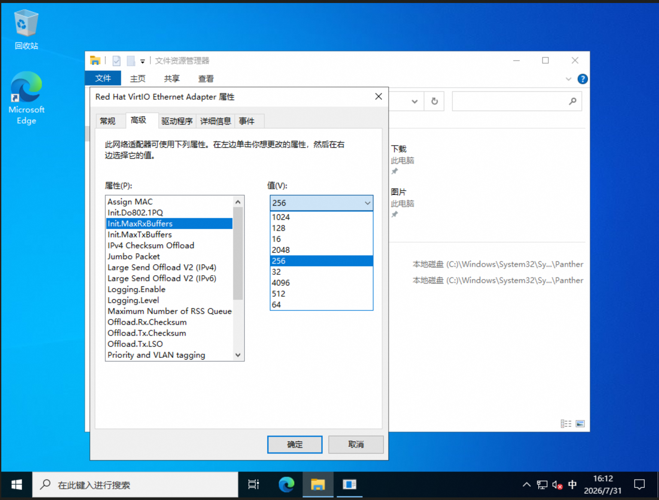Click the Explorer search magnifier icon
The width and height of the screenshot is (659, 500).
(573, 101)
